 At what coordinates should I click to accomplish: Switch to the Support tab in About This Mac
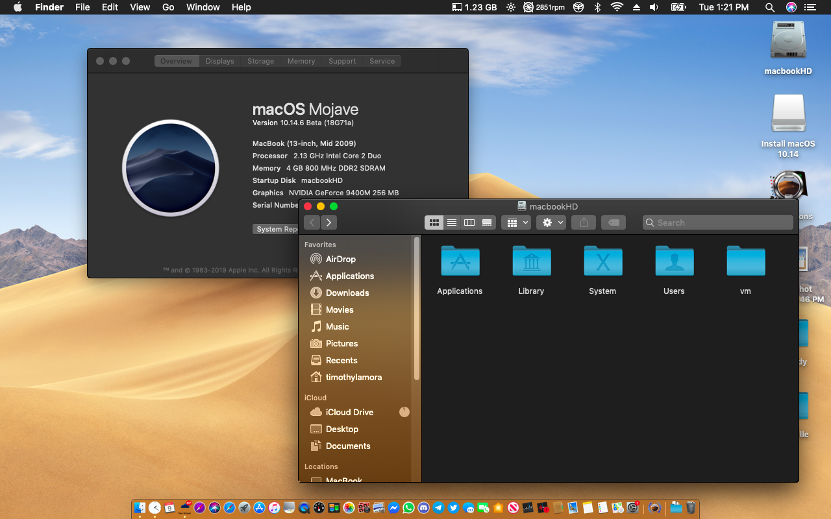tap(342, 61)
